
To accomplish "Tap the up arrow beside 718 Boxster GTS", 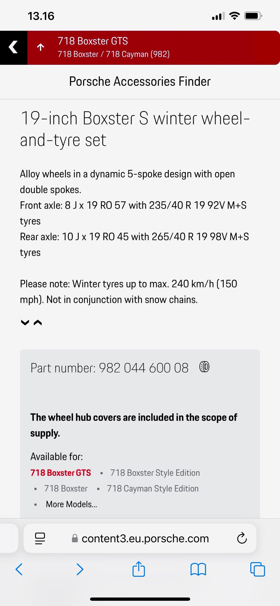I will [x=41, y=47].
